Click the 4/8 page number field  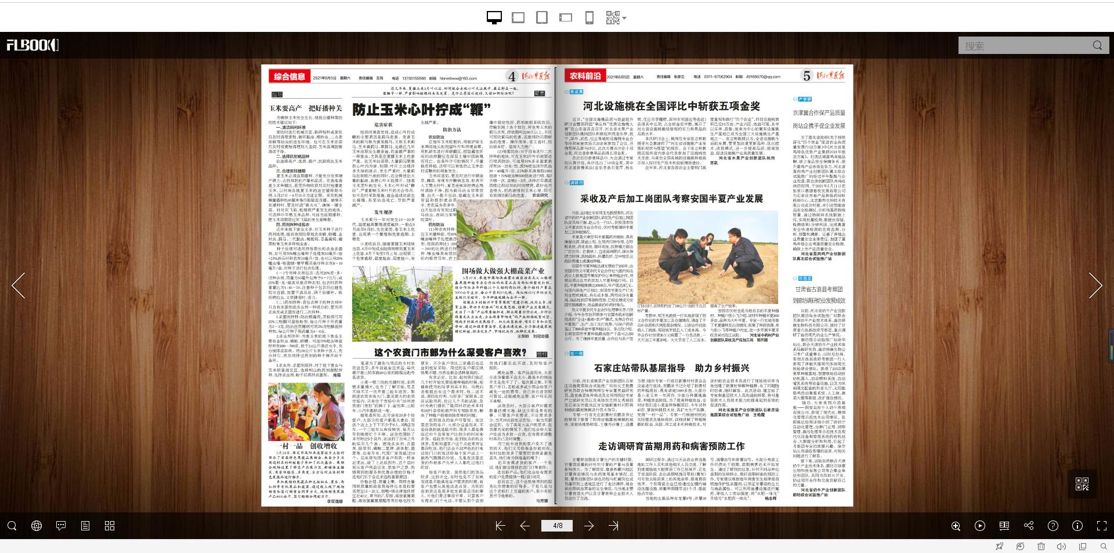click(x=557, y=526)
